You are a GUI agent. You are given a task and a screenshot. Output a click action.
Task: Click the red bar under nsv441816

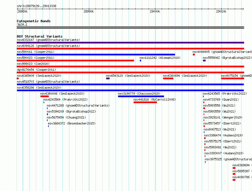click(145, 102)
